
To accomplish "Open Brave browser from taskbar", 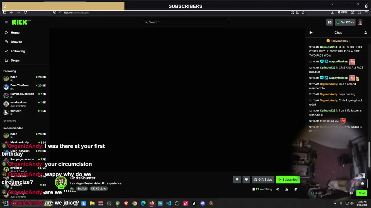I will coord(126,203).
